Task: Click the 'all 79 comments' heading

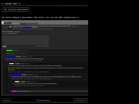Action: tap(8, 32)
